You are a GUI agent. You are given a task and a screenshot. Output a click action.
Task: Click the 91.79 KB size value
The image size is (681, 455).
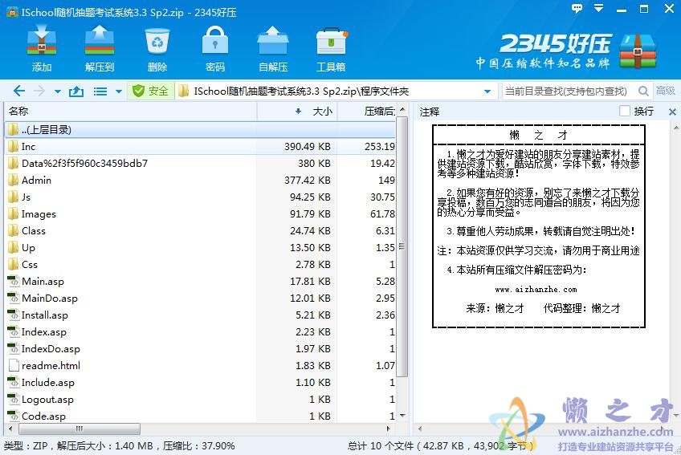tap(310, 214)
